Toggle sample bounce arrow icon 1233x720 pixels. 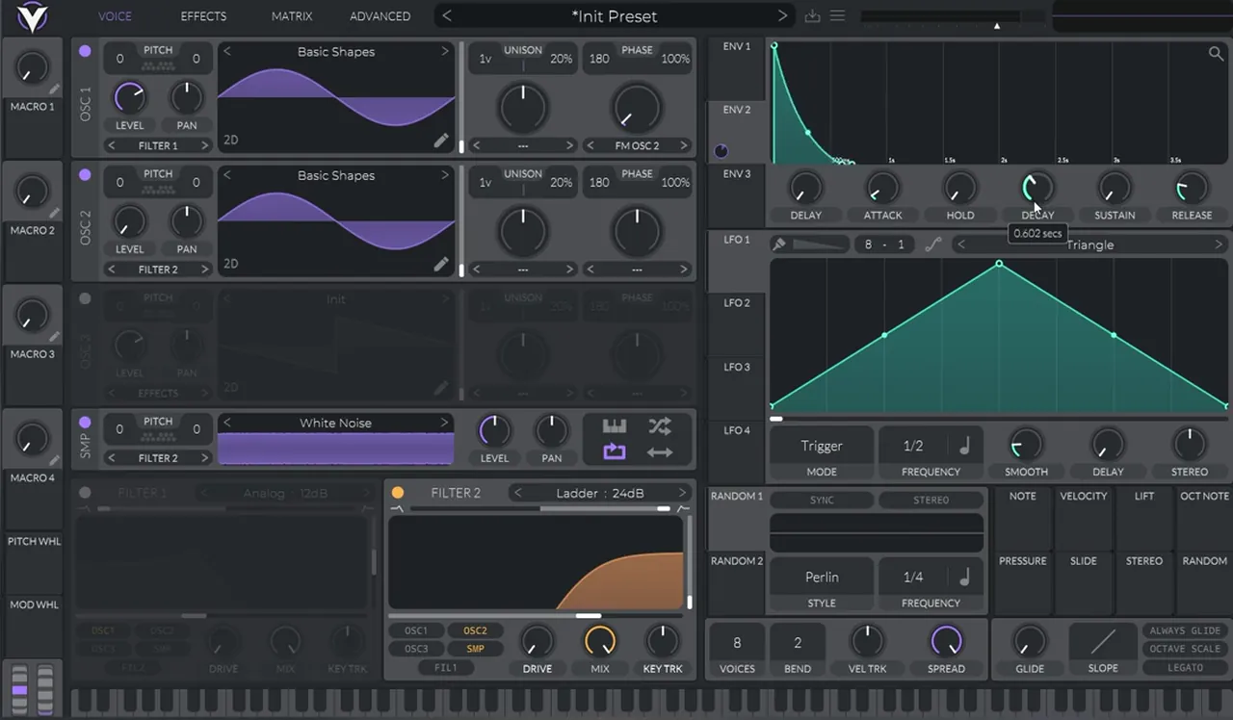coord(660,452)
